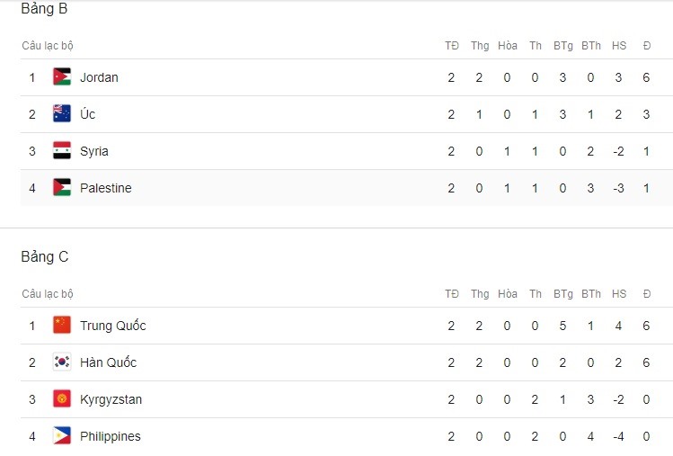This screenshot has height=456, width=673.
Task: Open the Hàn Quốc team link
Action: pos(108,362)
